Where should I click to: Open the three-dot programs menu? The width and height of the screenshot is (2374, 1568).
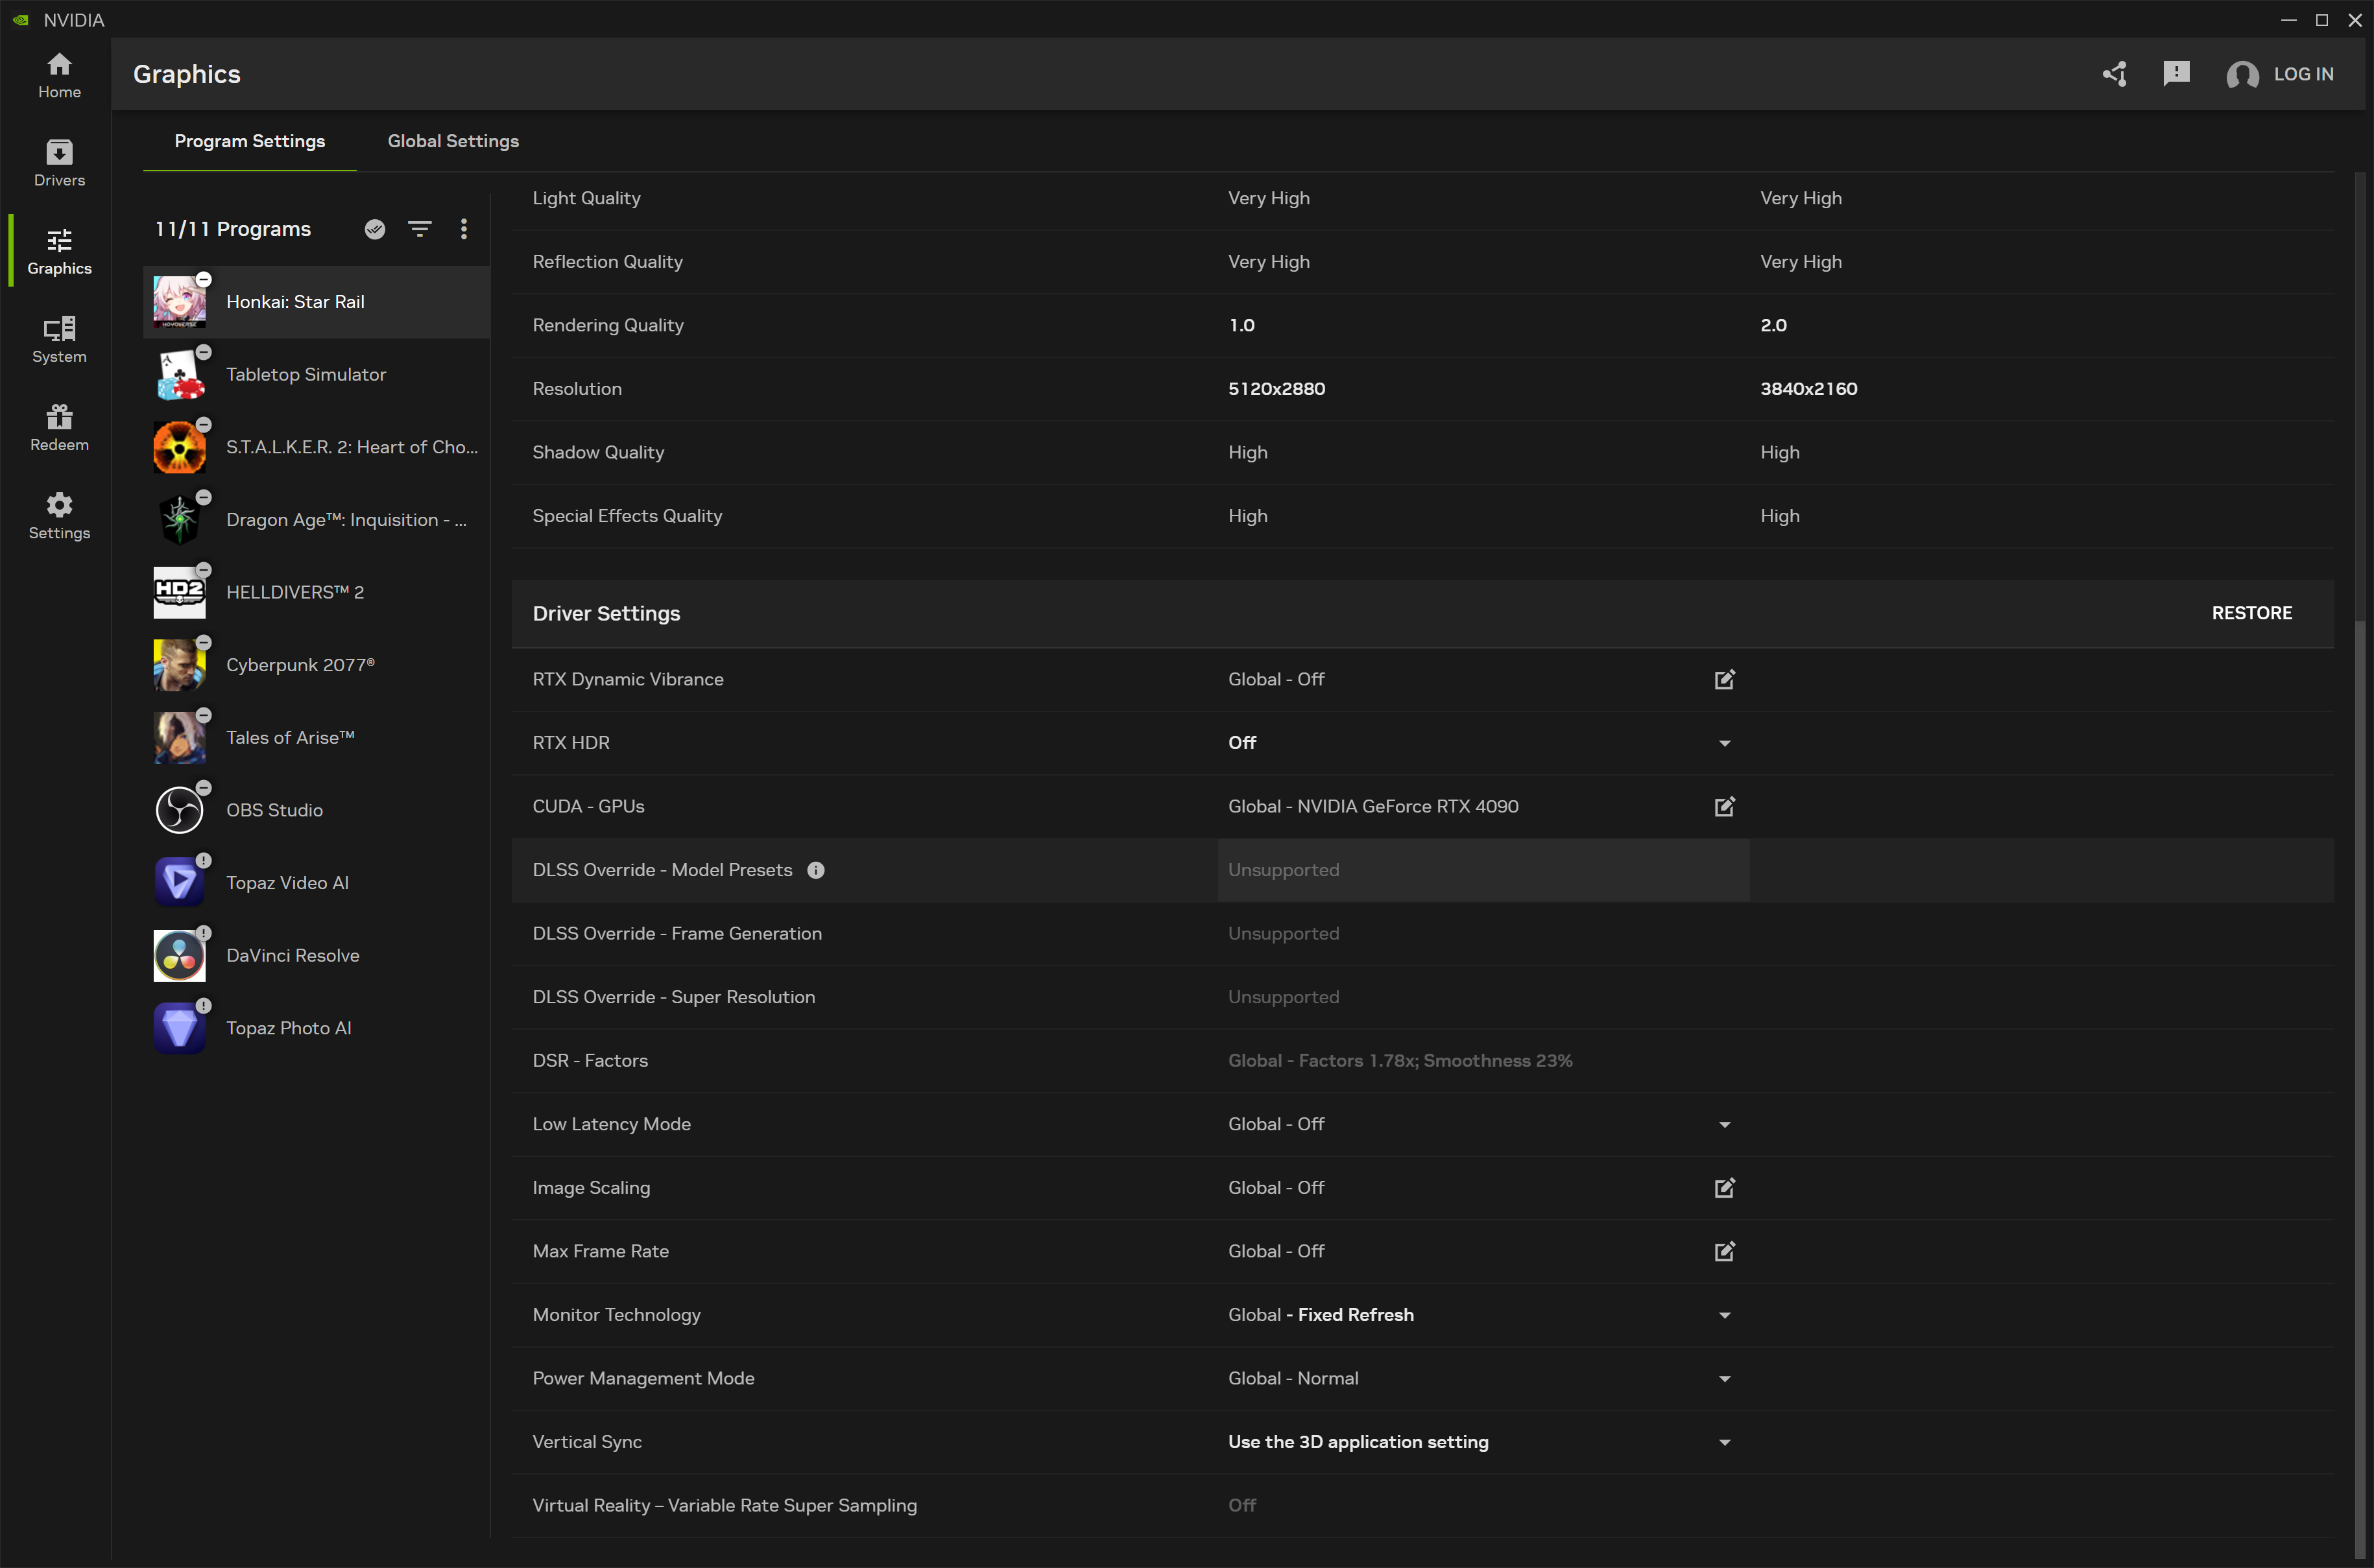point(464,229)
